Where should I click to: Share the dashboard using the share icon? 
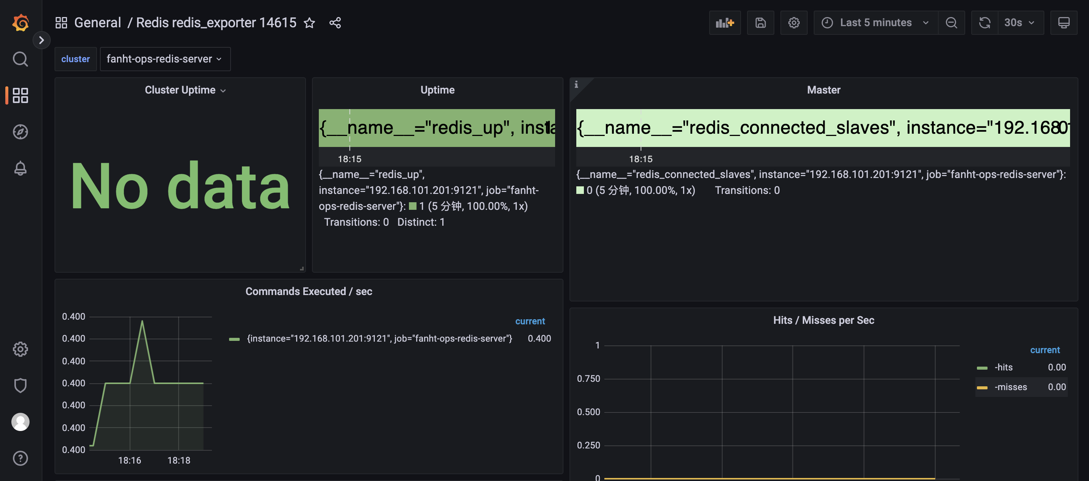point(335,23)
